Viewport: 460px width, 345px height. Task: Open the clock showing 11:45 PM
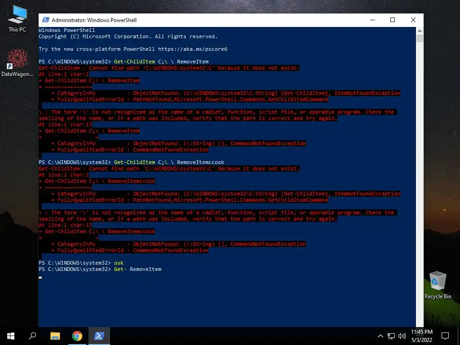click(421, 336)
